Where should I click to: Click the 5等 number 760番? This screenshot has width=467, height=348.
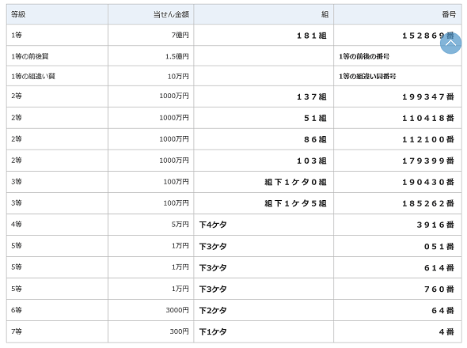point(439,289)
